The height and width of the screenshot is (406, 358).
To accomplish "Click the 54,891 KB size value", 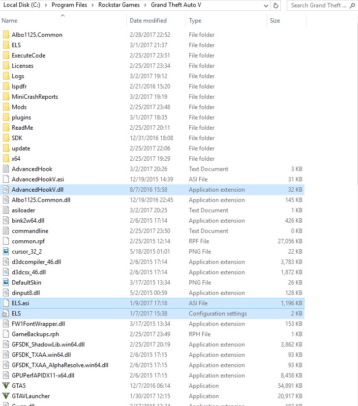I will pyautogui.click(x=290, y=385).
